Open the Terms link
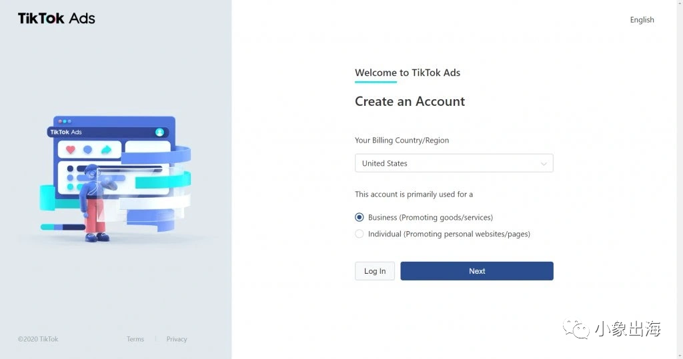The width and height of the screenshot is (683, 359). tap(135, 339)
